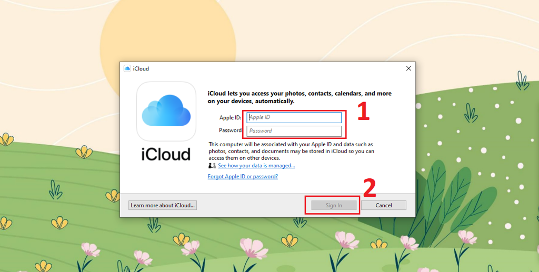
Task: Click the Password label
Action: tap(231, 130)
